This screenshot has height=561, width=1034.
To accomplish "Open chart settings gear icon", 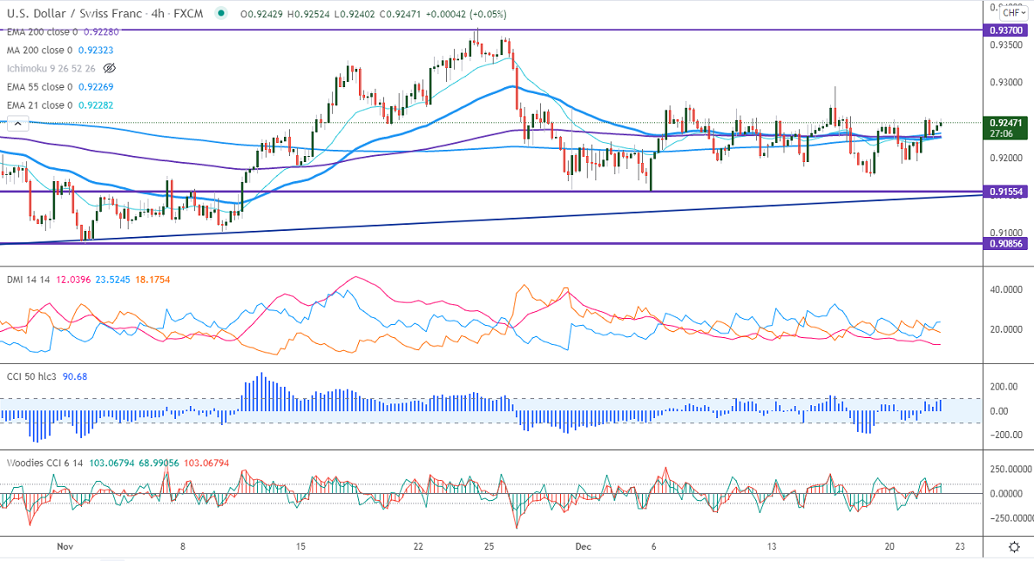I will (1015, 546).
